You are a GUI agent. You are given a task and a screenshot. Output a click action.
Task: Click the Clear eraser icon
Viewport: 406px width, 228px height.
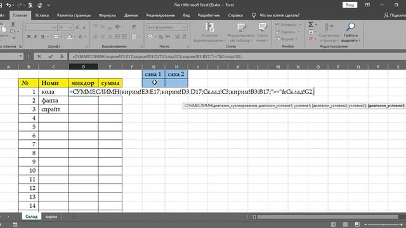coord(311,39)
